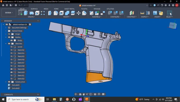Click the Orbit icon in navigation bar
This screenshot has height=102, width=180.
(x=76, y=94)
